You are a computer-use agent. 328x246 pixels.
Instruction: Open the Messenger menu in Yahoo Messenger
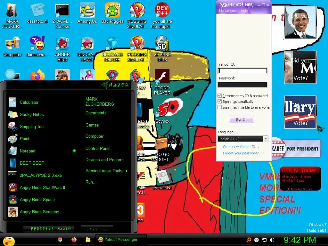pyautogui.click(x=227, y=11)
